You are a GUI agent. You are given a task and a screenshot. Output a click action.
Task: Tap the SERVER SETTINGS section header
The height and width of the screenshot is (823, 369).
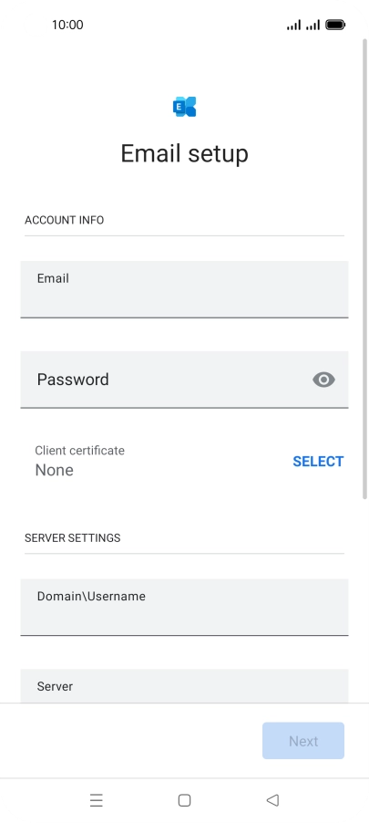(x=72, y=538)
